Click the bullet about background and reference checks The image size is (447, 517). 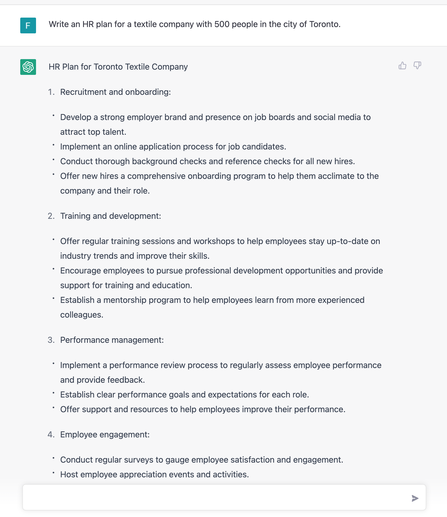click(x=207, y=162)
